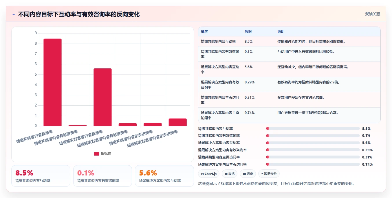Click the 双轴关联 label in the header

point(372,14)
